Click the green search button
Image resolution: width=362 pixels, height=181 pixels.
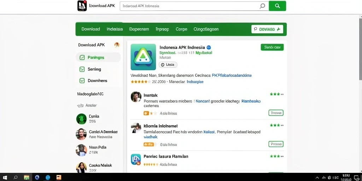[278, 6]
